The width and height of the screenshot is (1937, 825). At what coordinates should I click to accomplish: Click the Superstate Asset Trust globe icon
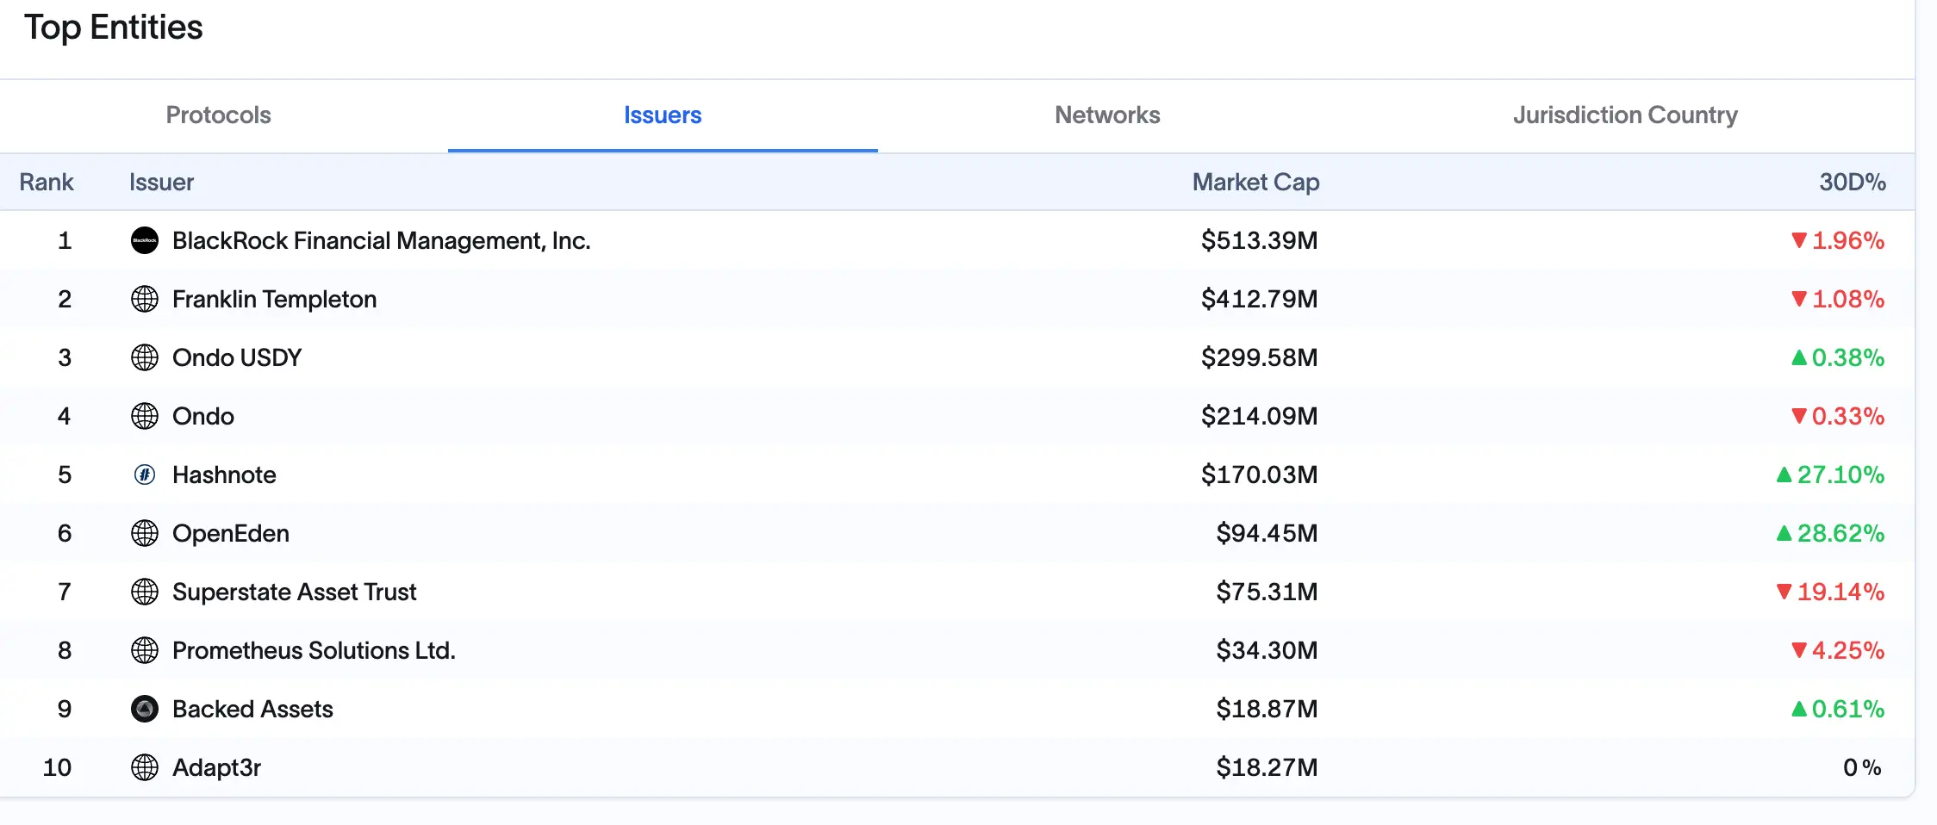pyautogui.click(x=145, y=592)
